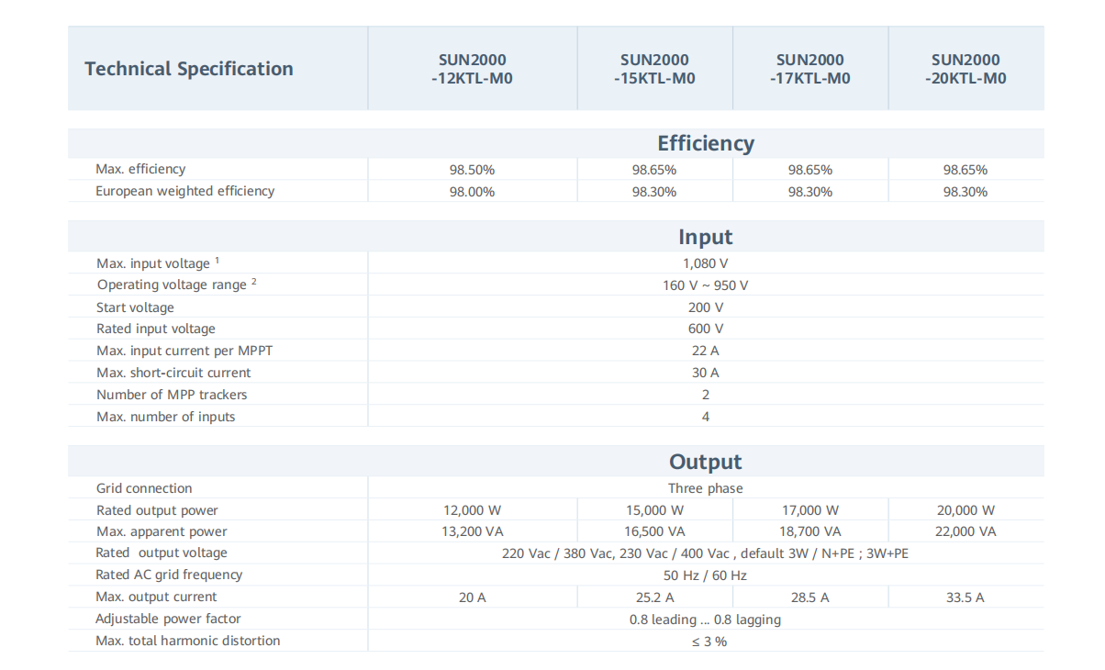Click the 22 A value

click(706, 351)
